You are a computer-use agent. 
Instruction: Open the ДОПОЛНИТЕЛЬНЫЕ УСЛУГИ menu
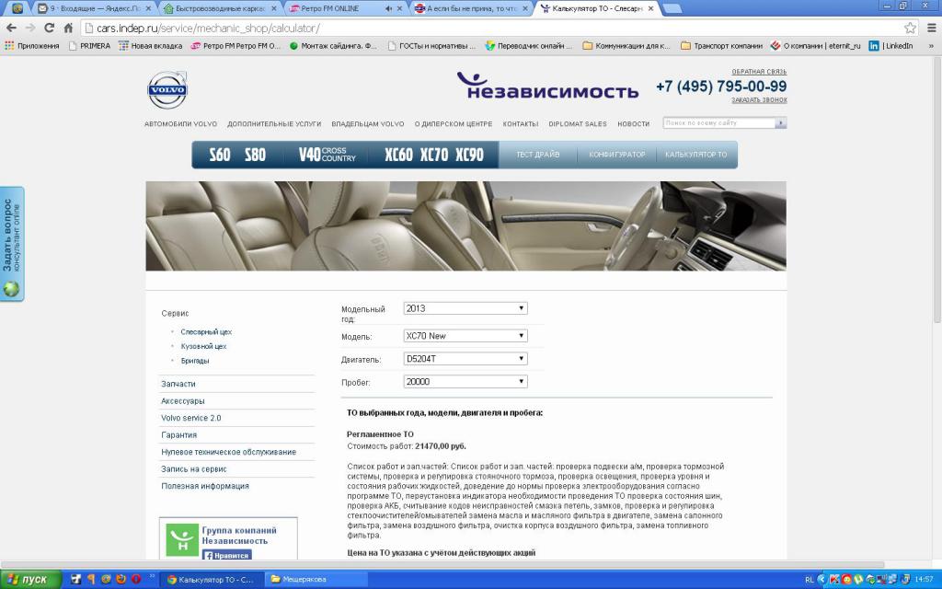pos(274,124)
